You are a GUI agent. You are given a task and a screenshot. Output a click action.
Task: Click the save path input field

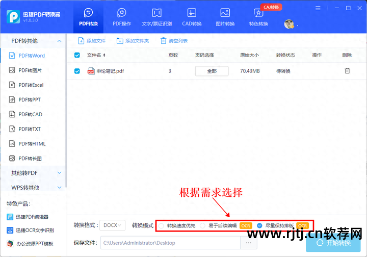[x=171, y=243]
